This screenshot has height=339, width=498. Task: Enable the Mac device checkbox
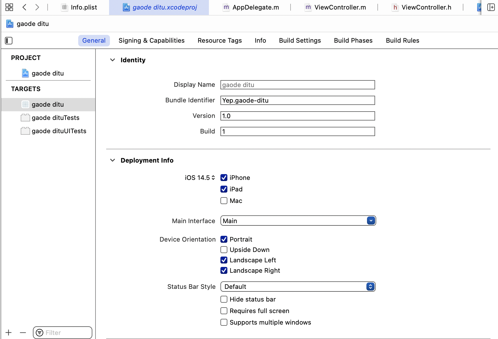tap(224, 201)
